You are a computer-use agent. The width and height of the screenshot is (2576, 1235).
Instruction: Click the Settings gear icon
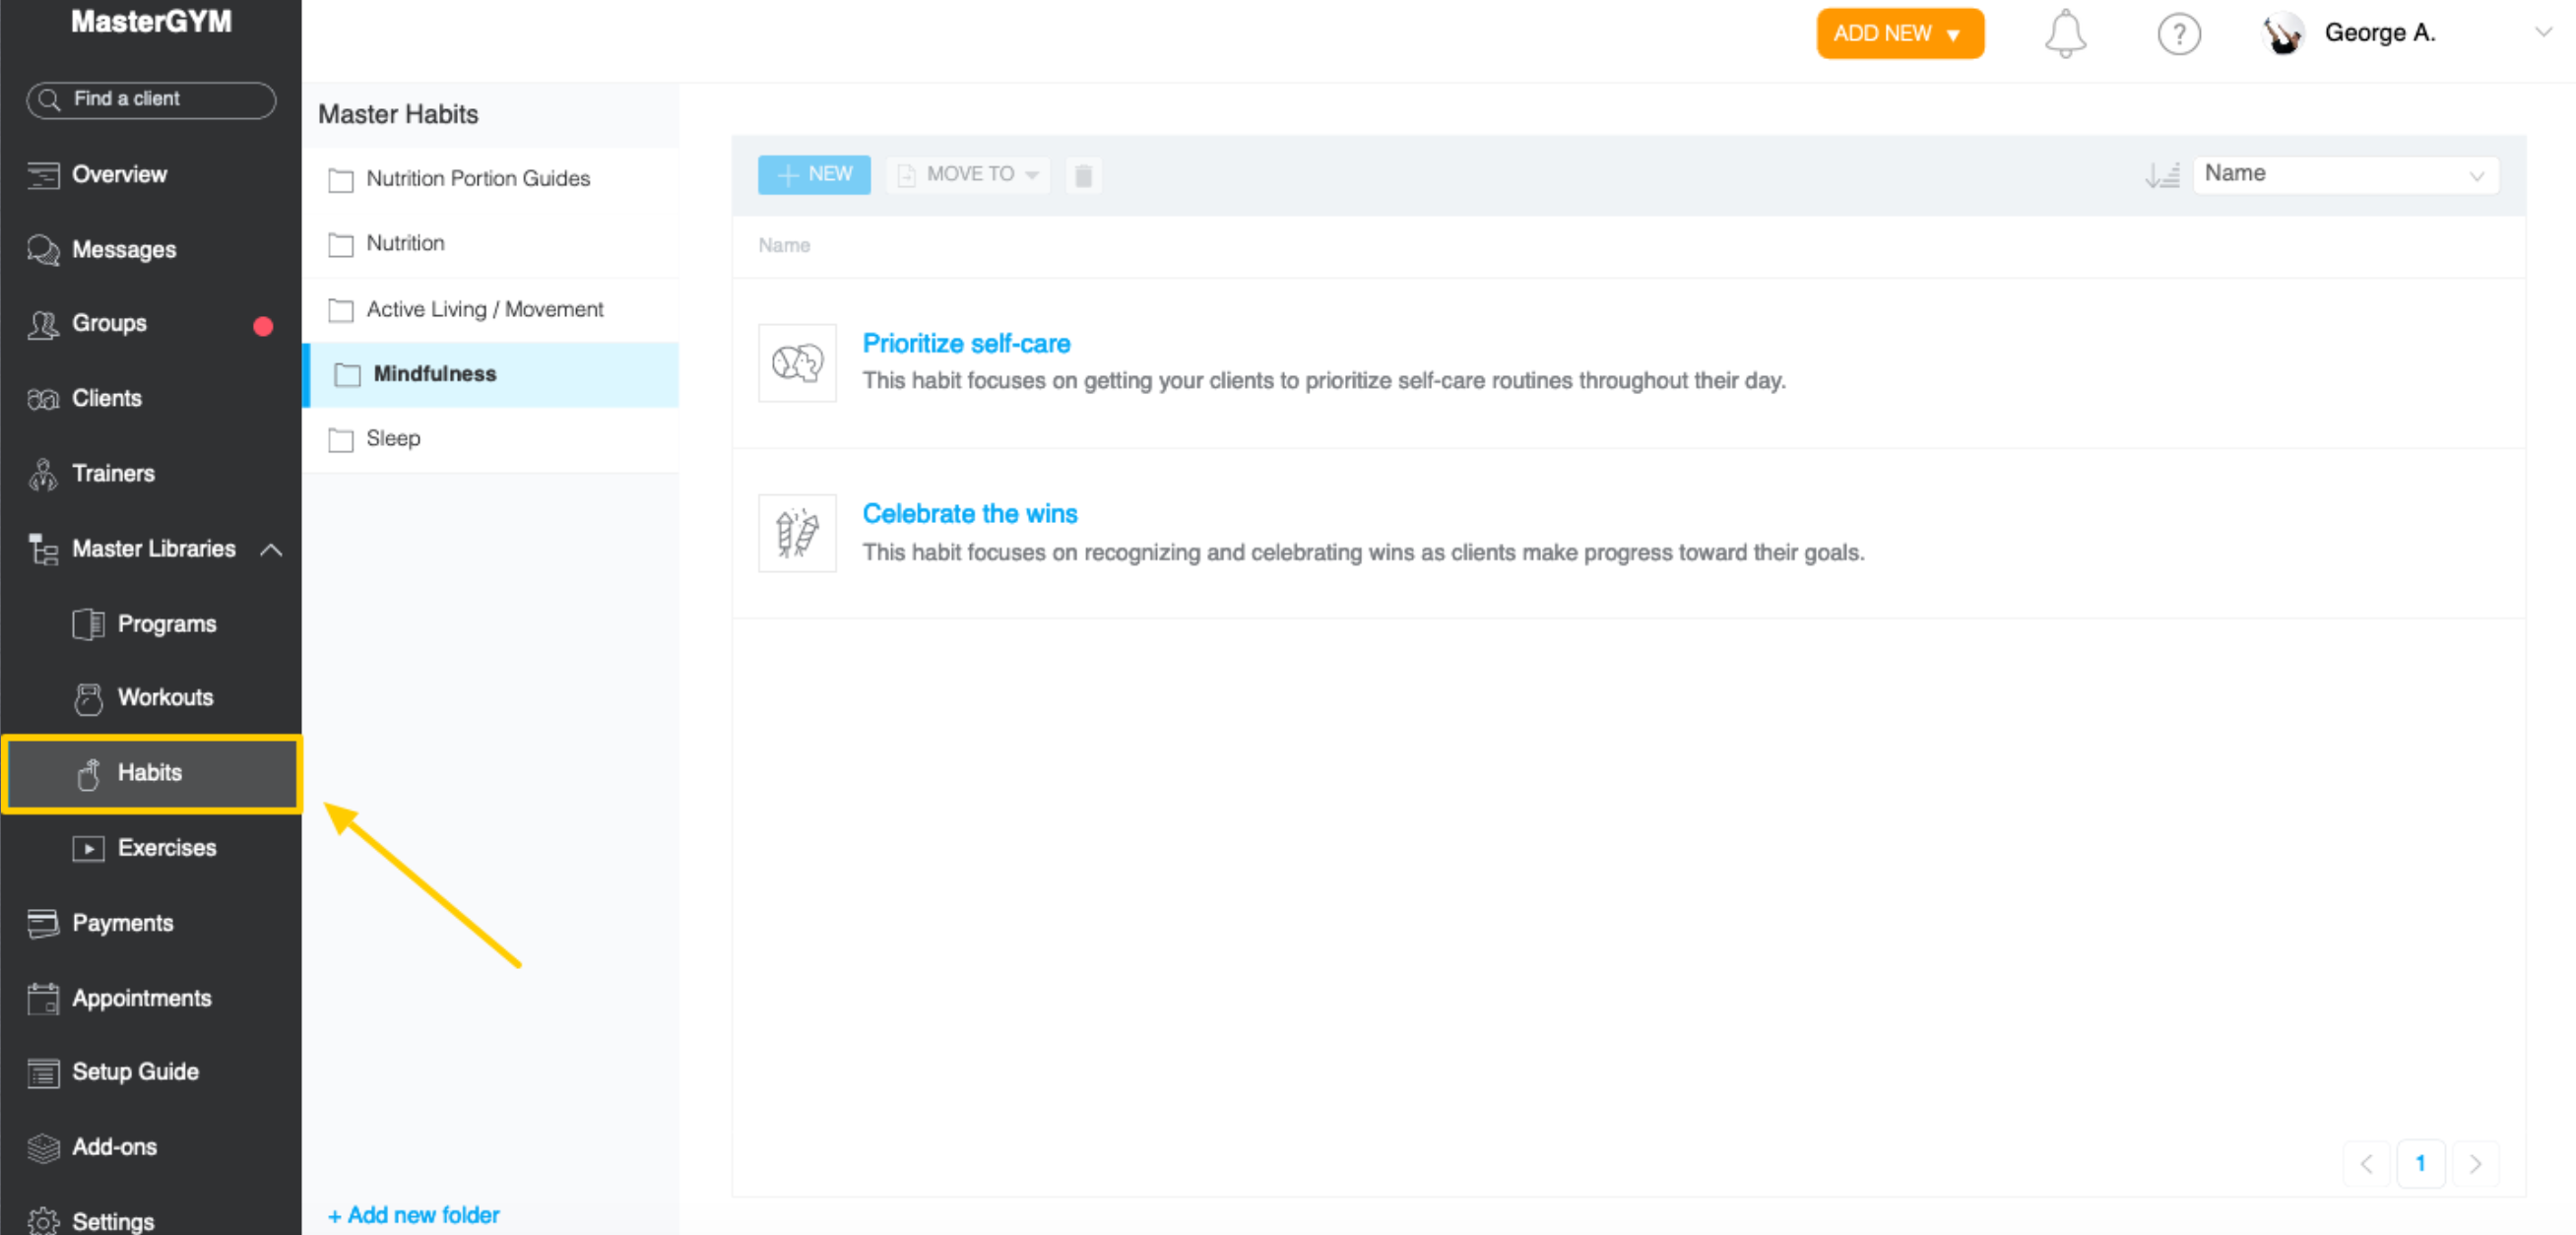43,1221
